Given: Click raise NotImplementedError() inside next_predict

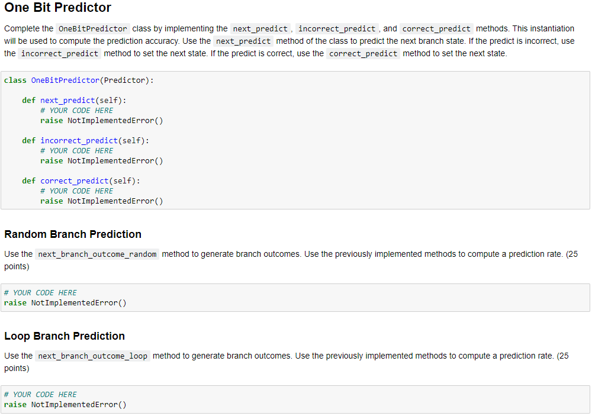Looking at the screenshot, I should 102,120.
